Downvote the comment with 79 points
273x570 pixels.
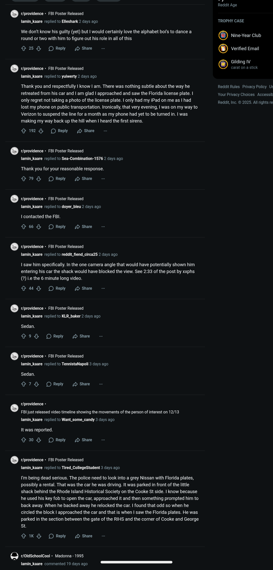(x=39, y=179)
